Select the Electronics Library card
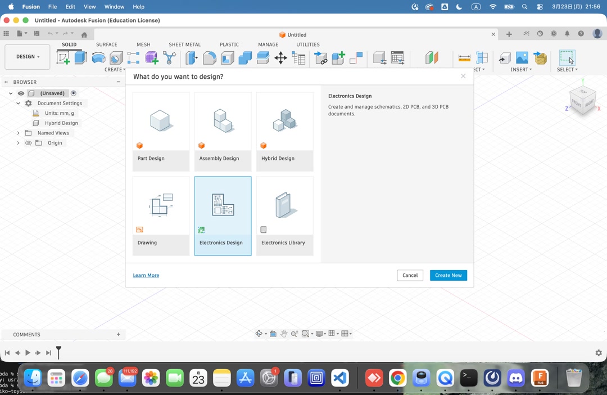The height and width of the screenshot is (395, 607). click(285, 216)
